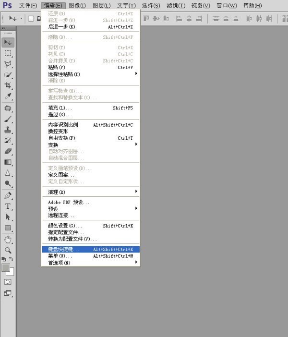The image size is (288, 337).
Task: Select the Dodge tool
Action: pos(8,183)
